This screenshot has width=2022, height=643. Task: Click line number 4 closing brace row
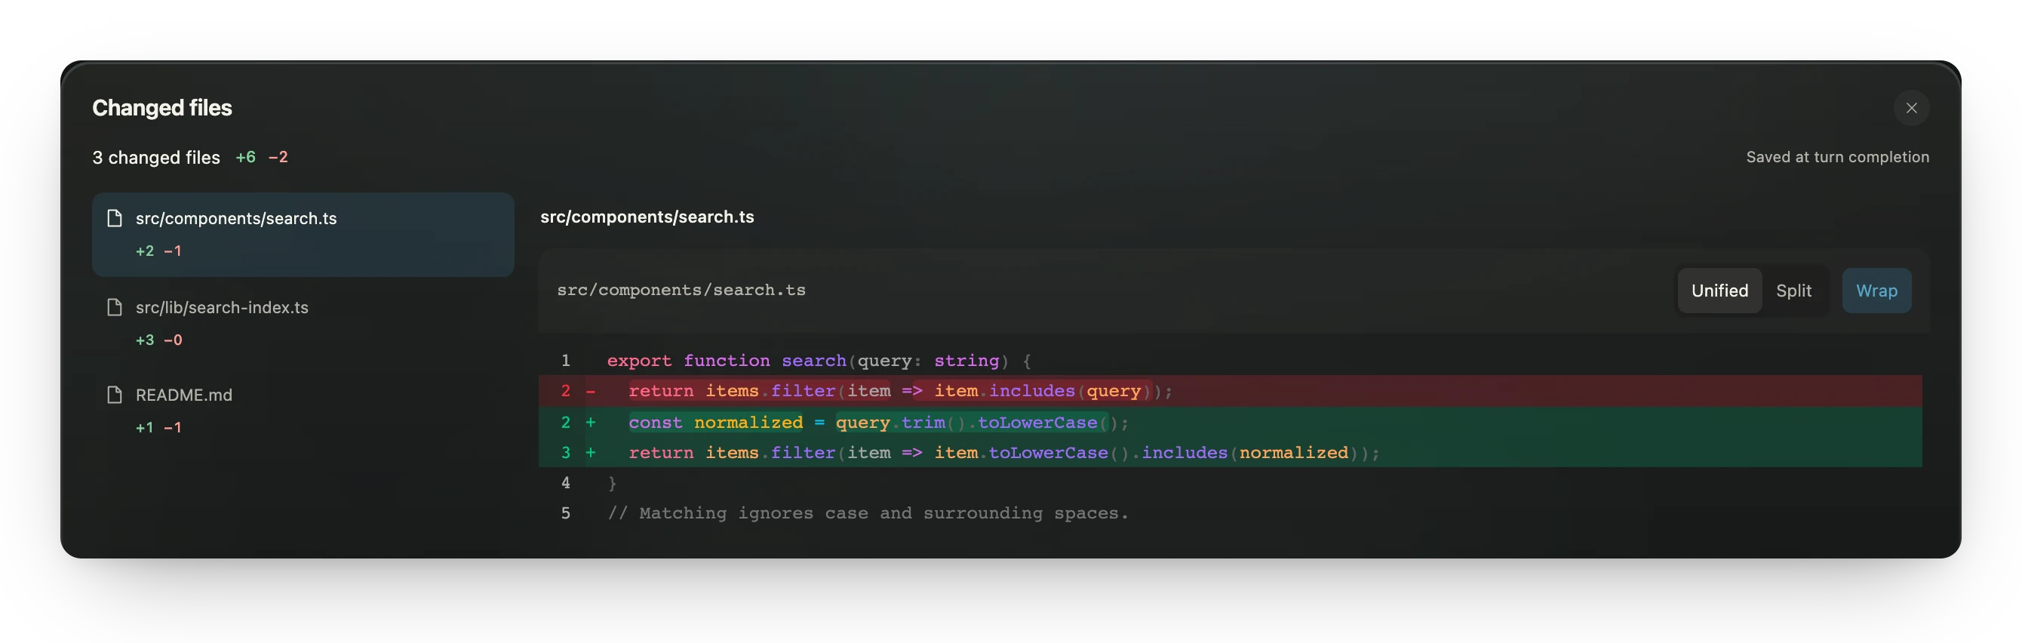[565, 483]
